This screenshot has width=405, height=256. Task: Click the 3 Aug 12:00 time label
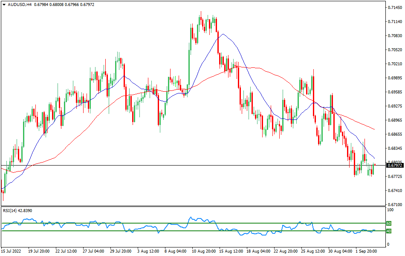point(149,252)
